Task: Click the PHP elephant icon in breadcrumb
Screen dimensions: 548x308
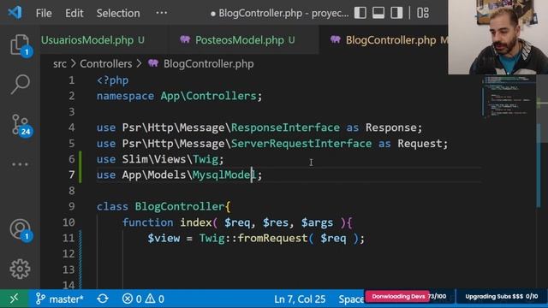Action: [x=153, y=63]
